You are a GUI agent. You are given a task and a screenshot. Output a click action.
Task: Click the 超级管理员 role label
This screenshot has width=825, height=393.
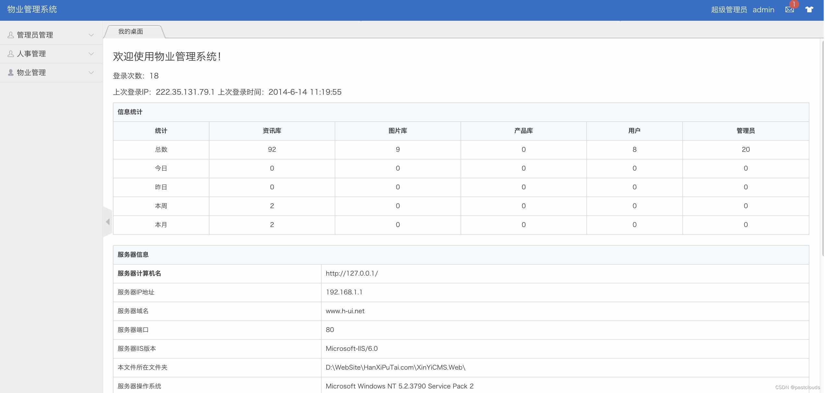coord(729,10)
